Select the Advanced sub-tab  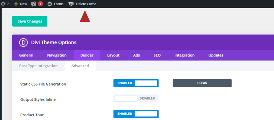[x=80, y=66]
